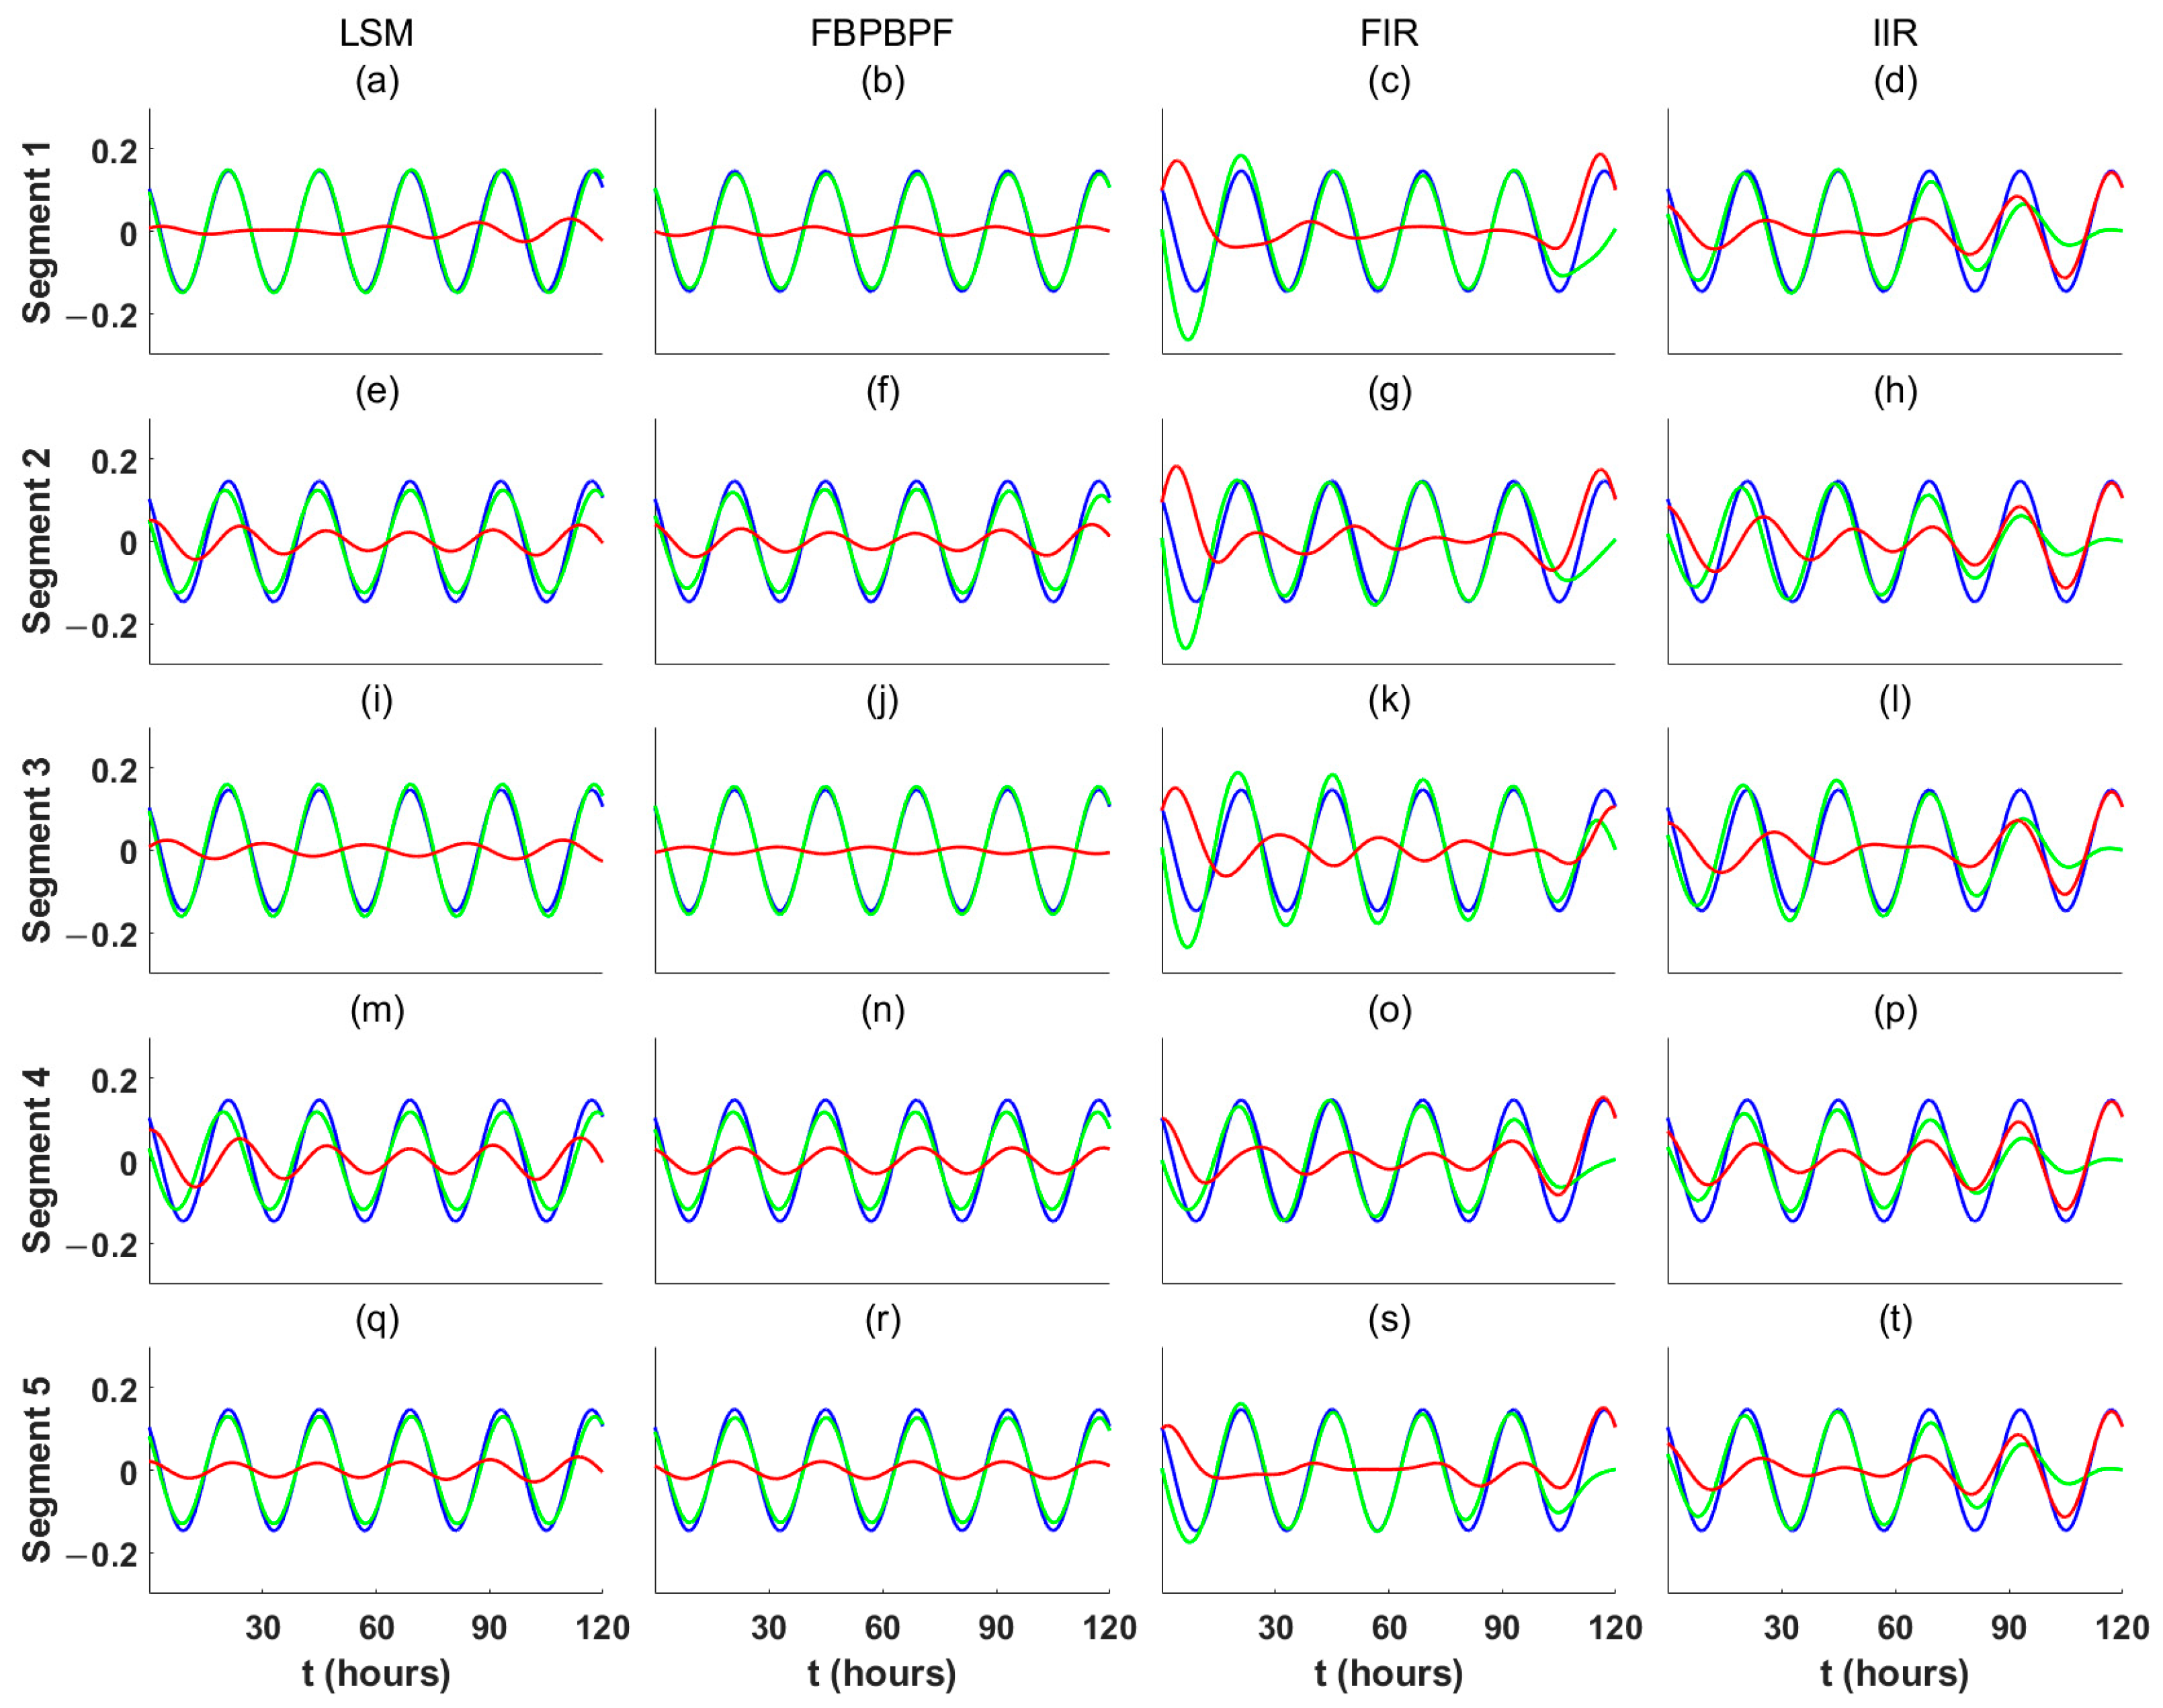The height and width of the screenshot is (1708, 2163).
Task: Click the 30 tick under the LSM column
Action: [x=263, y=1627]
